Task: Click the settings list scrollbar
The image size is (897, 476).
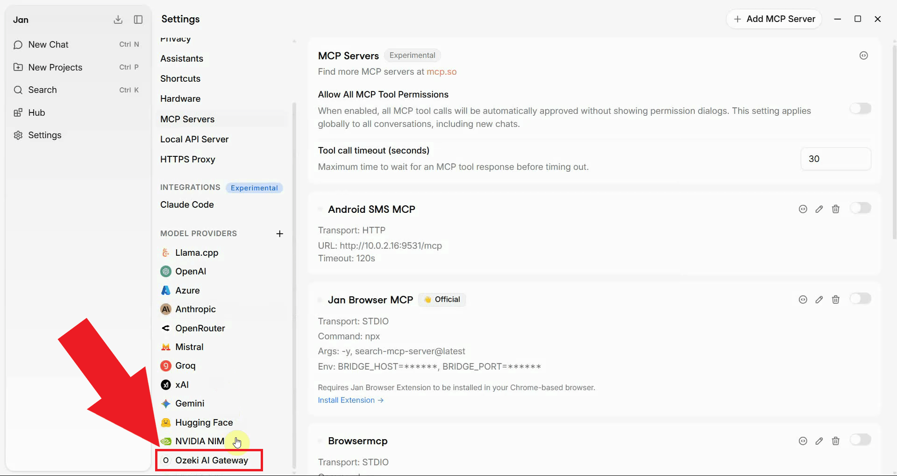Action: pyautogui.click(x=294, y=285)
